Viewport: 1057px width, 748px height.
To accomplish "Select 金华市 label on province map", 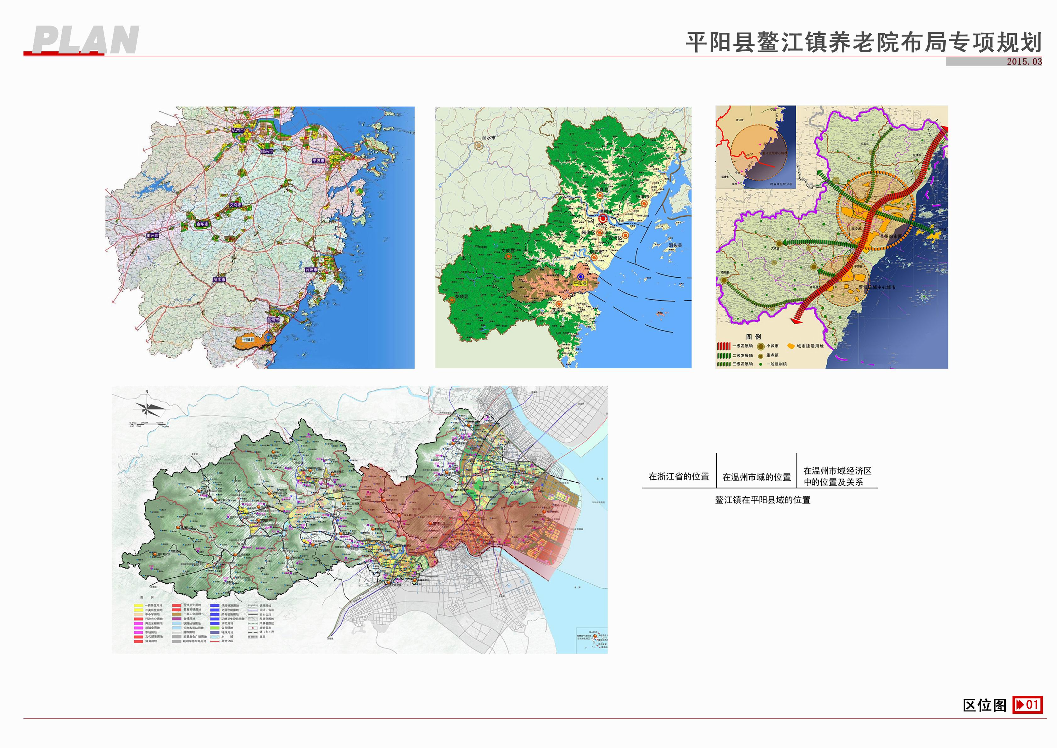I will pos(203,224).
